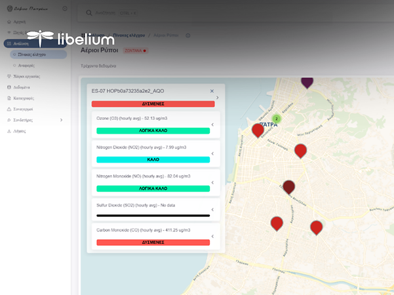The image size is (394, 295).
Task: Close the ES-07 sensor popup
Action: [212, 91]
